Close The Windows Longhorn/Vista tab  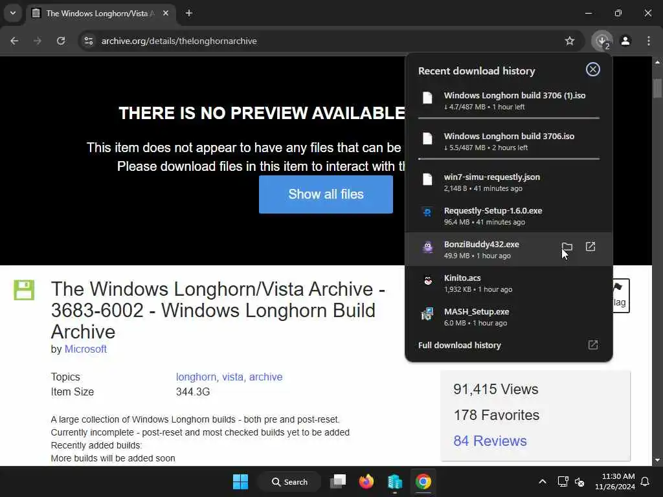click(x=166, y=13)
